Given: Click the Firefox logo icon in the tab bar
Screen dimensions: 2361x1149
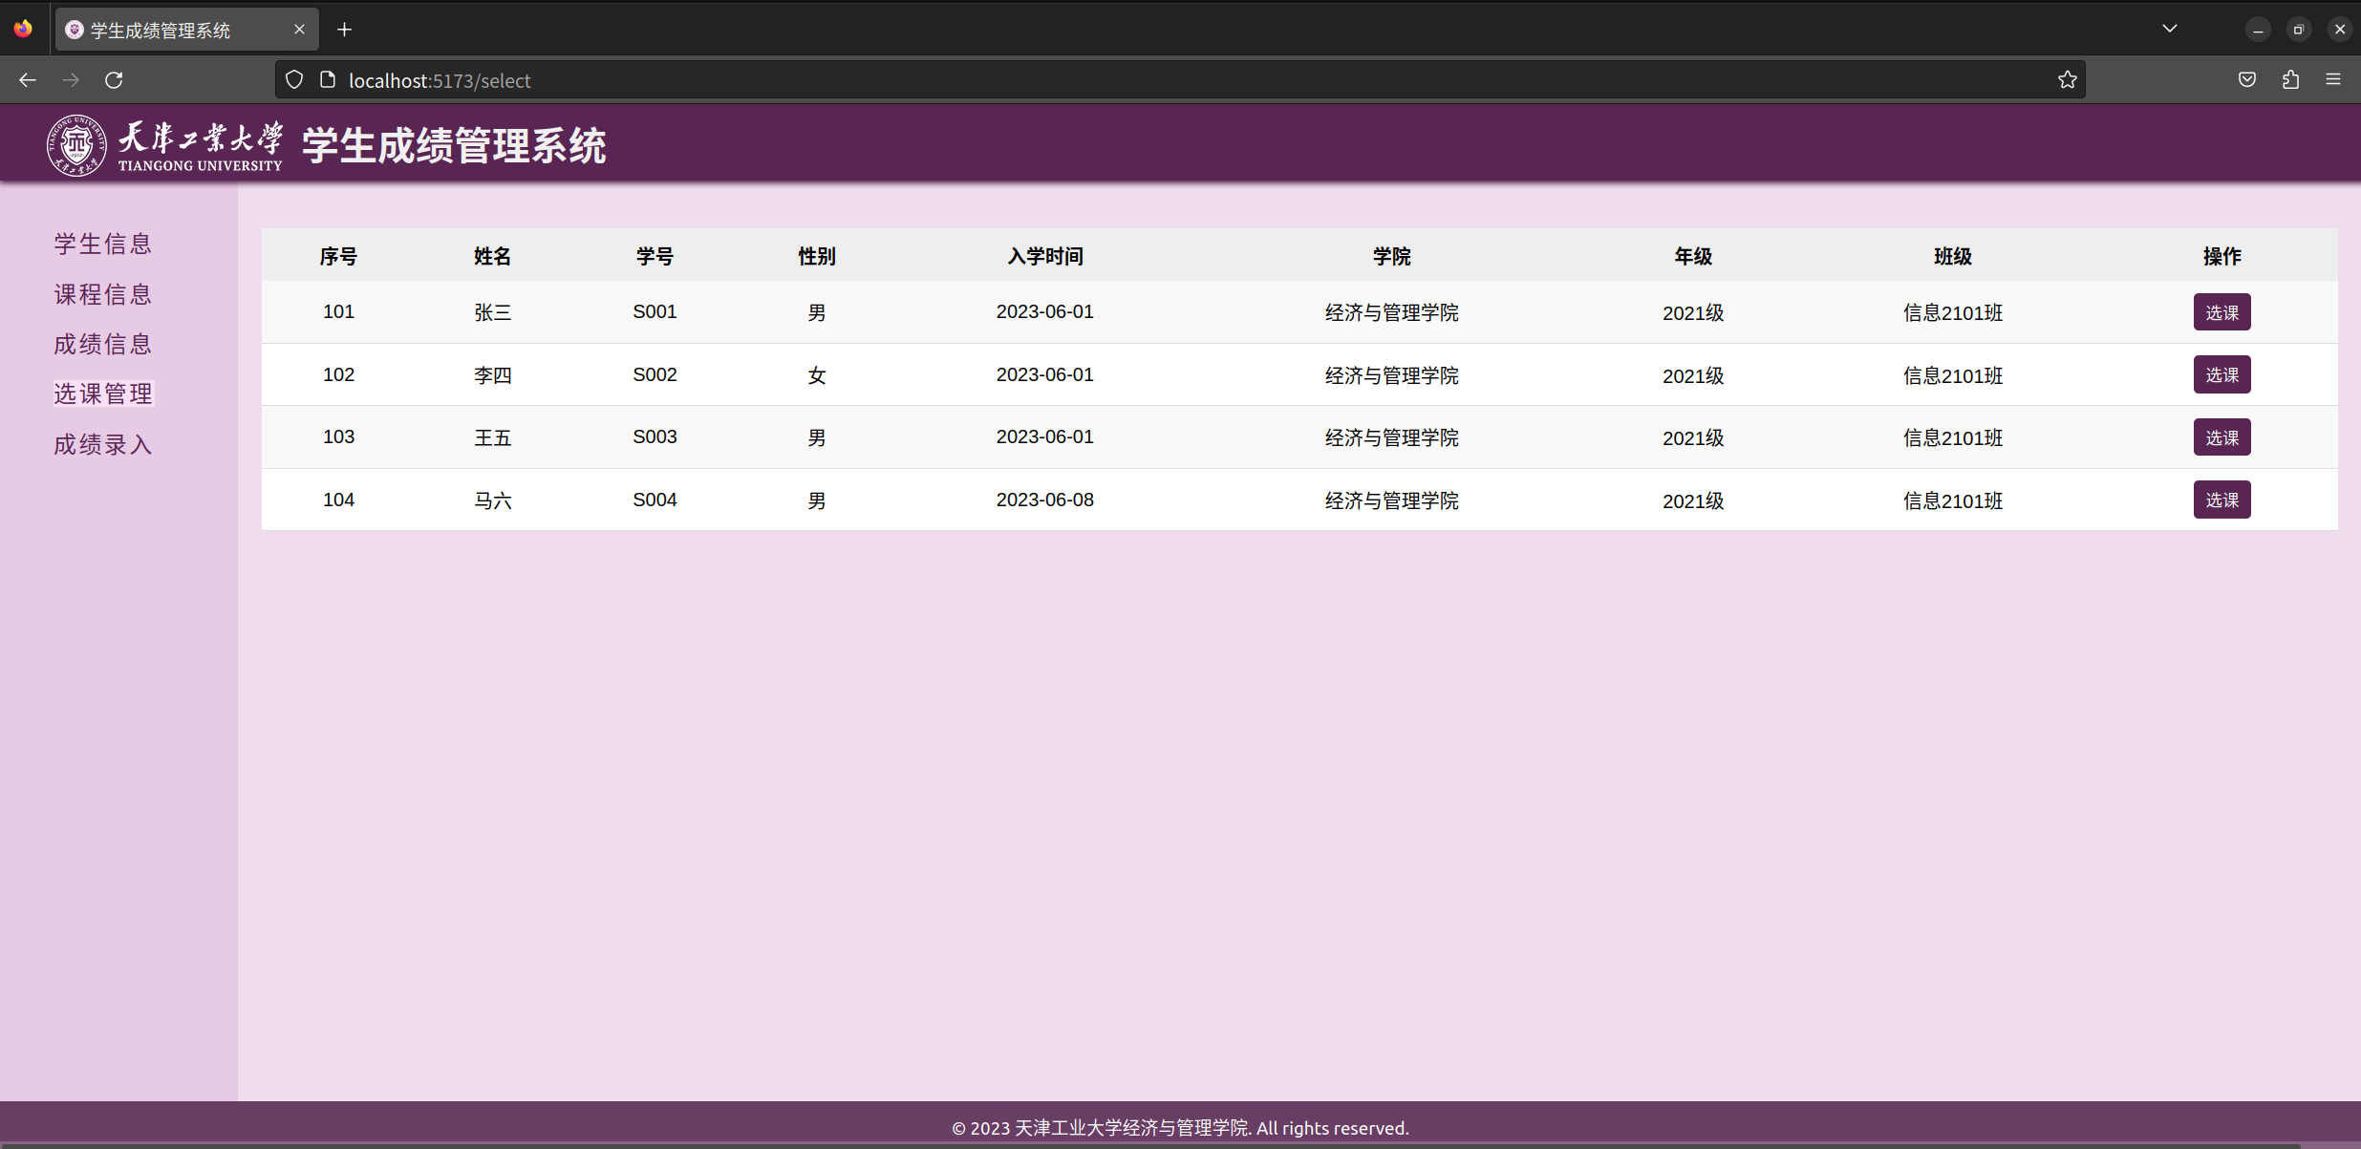Looking at the screenshot, I should (23, 29).
